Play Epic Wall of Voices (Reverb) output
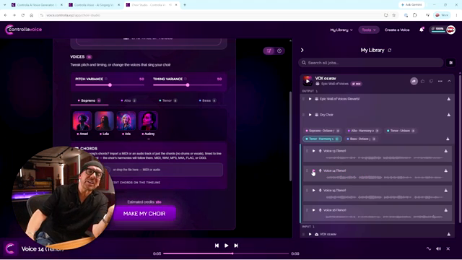Image resolution: width=462 pixels, height=260 pixels. pos(310,99)
